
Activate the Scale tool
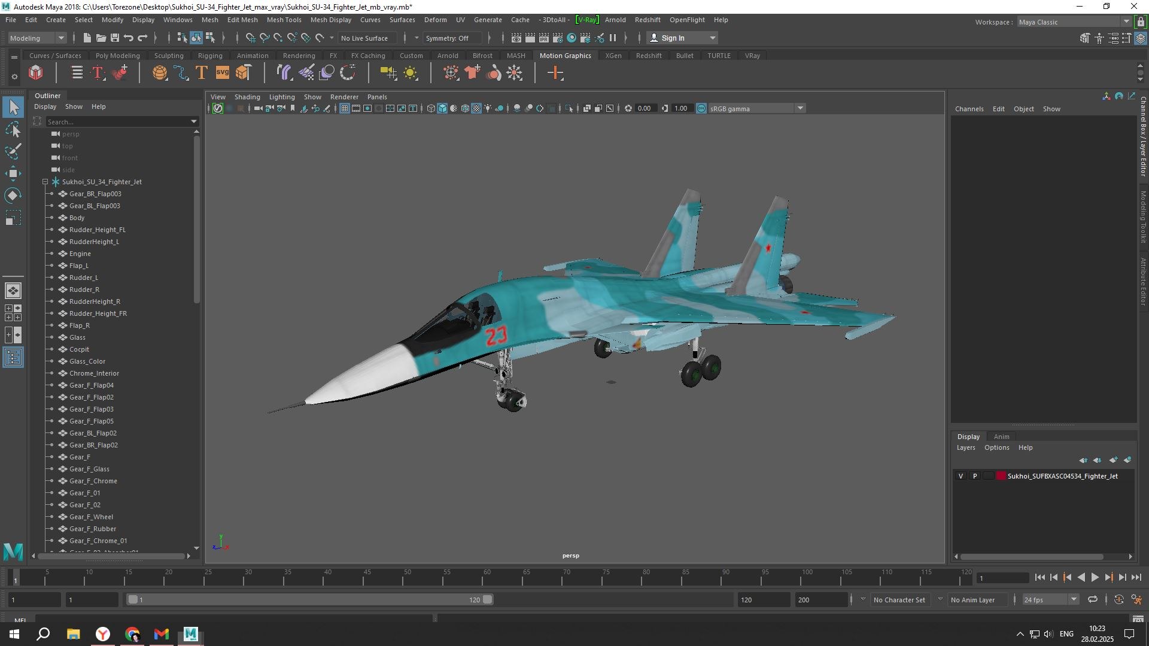[13, 218]
